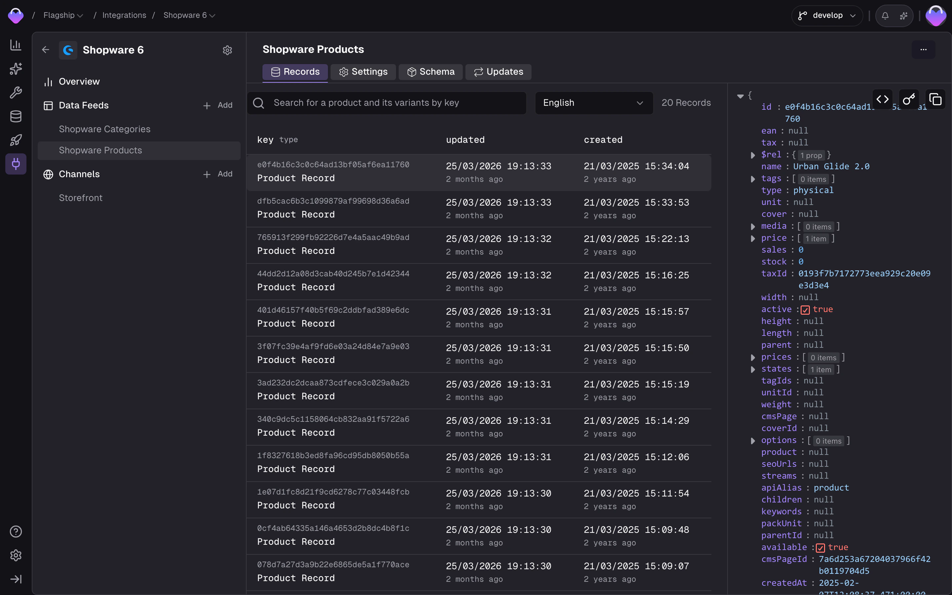Switch to the Updates tab
952x595 pixels.
[x=498, y=72]
